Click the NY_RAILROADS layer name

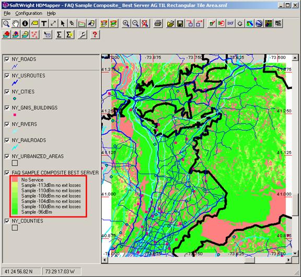coord(29,140)
